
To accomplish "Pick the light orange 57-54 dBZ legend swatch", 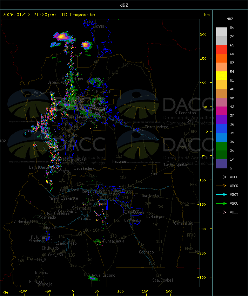I will [x=221, y=67].
